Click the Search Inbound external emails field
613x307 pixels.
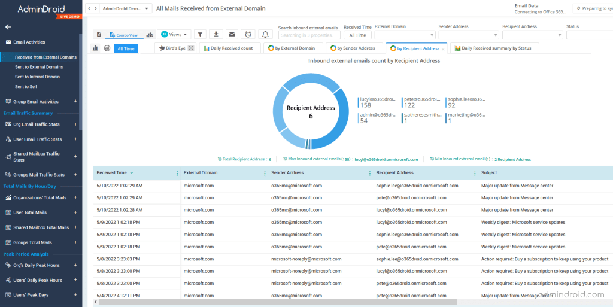point(308,35)
